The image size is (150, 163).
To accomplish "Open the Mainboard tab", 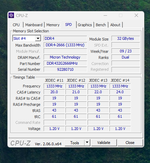I will click(34, 25).
